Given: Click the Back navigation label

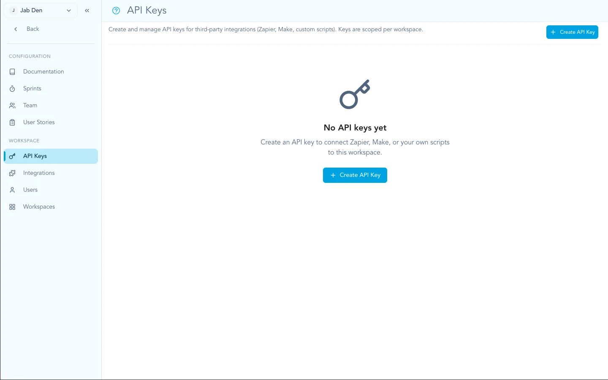Looking at the screenshot, I should point(33,29).
